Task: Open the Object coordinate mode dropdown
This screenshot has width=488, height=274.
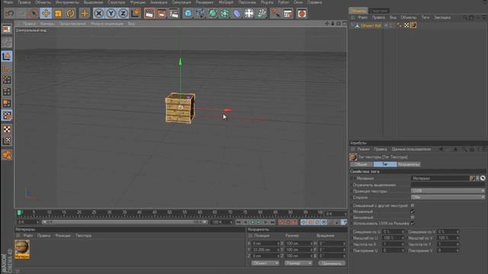Action: pos(265,263)
